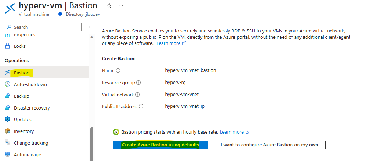Click the Bastion sidebar icon
Viewport: 368px width, 161px height.
pos(7,73)
